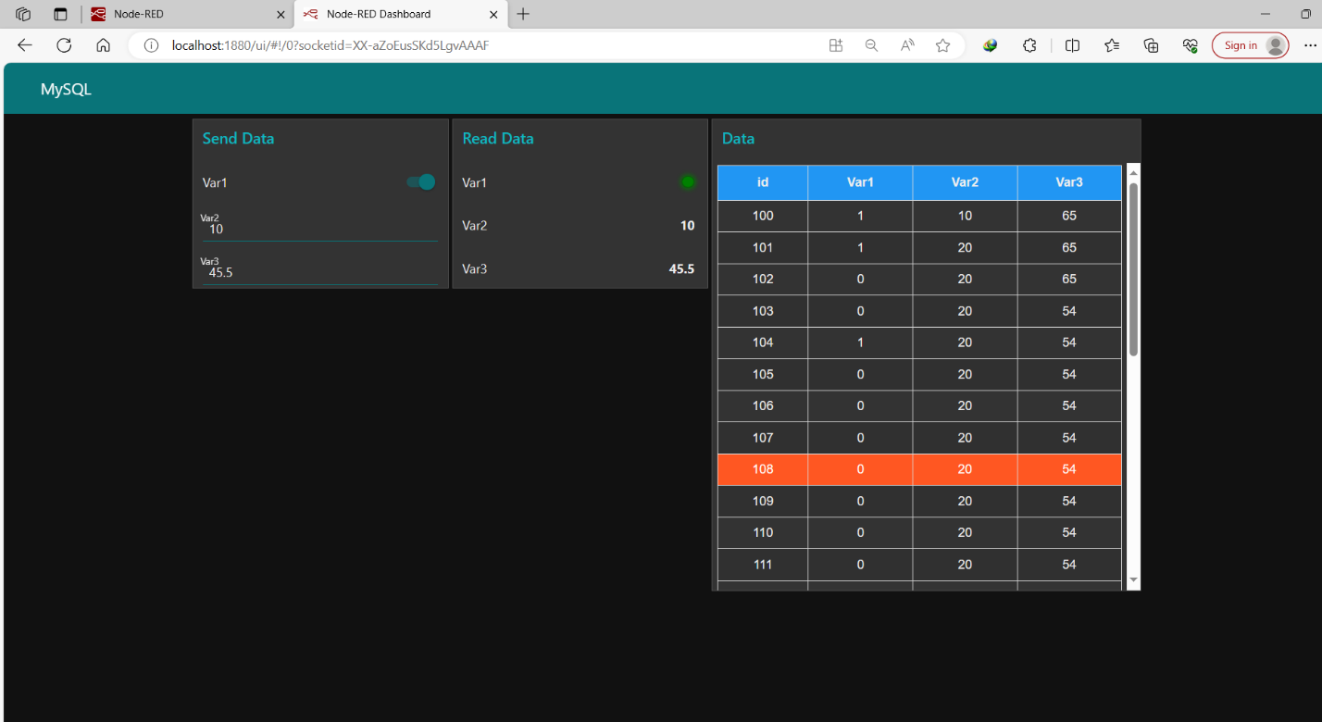Click the zoom out magnifier icon
1322x722 pixels.
870,44
